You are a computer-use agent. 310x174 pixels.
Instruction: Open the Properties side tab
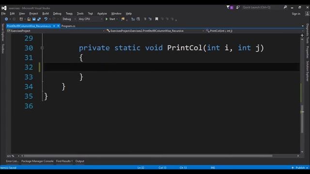(308, 52)
